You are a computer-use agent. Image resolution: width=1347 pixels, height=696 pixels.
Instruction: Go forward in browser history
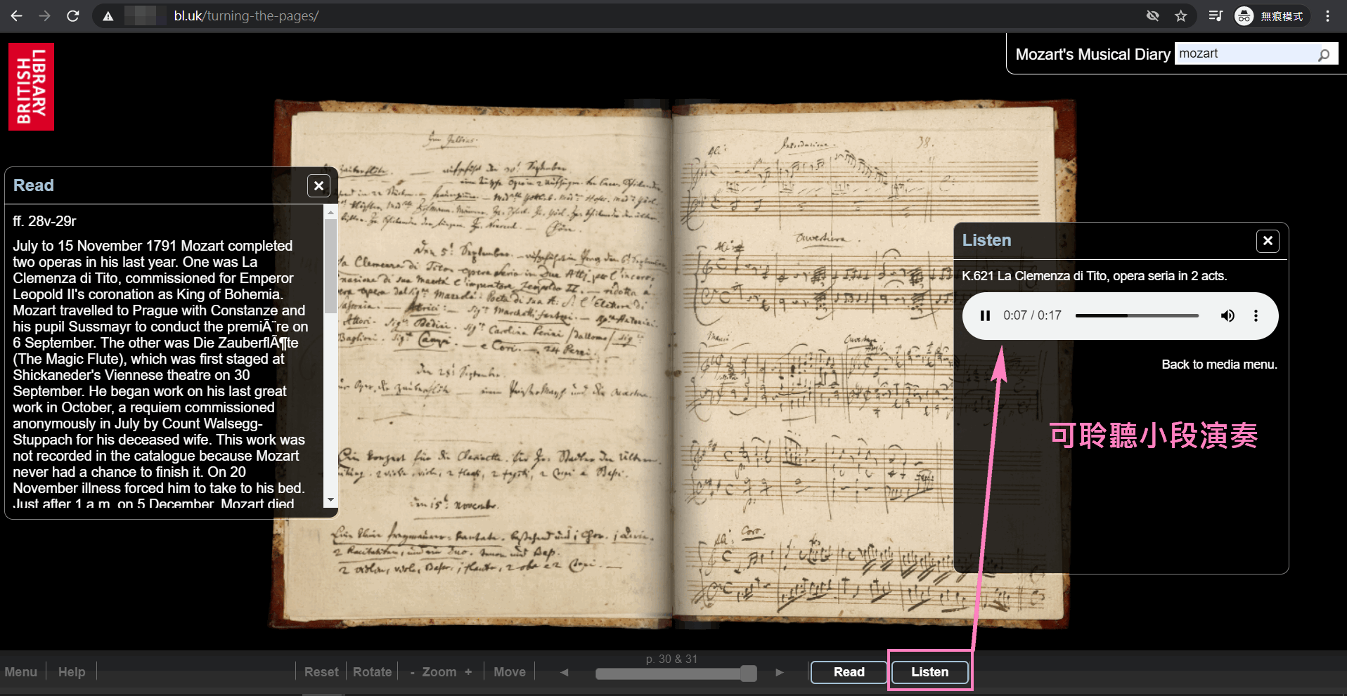[44, 15]
